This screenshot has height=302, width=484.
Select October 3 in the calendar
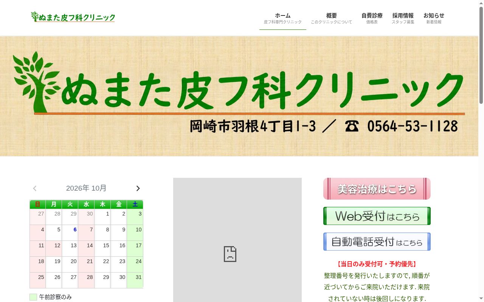click(x=135, y=217)
